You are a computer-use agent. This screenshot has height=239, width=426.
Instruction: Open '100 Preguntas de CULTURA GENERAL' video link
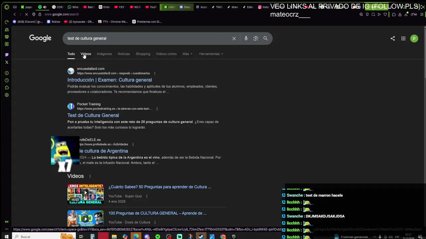[x=157, y=213]
